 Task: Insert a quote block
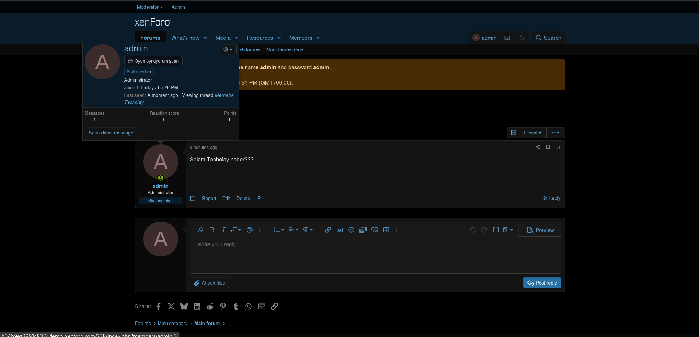[x=375, y=230]
